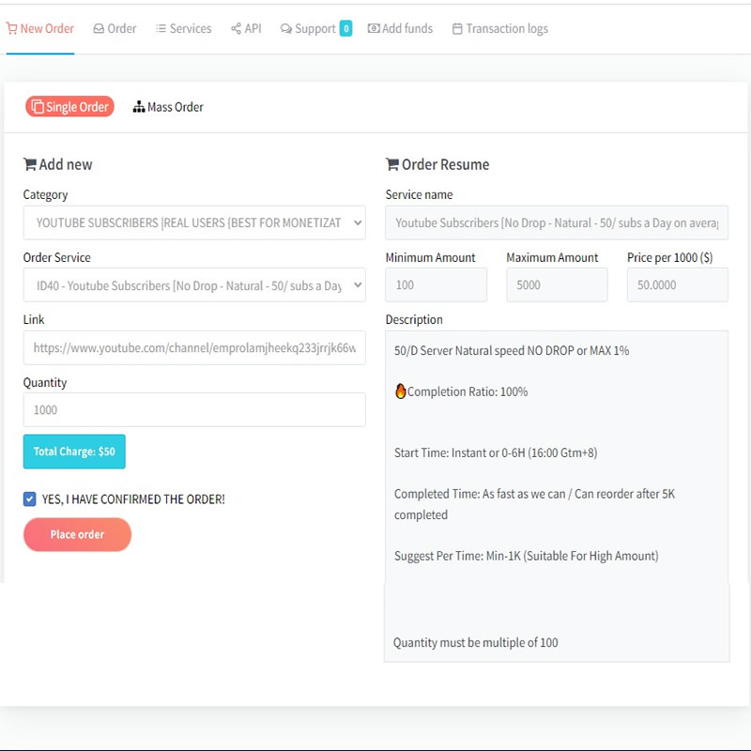
Task: Switch to the Mass Order tab
Action: [169, 107]
